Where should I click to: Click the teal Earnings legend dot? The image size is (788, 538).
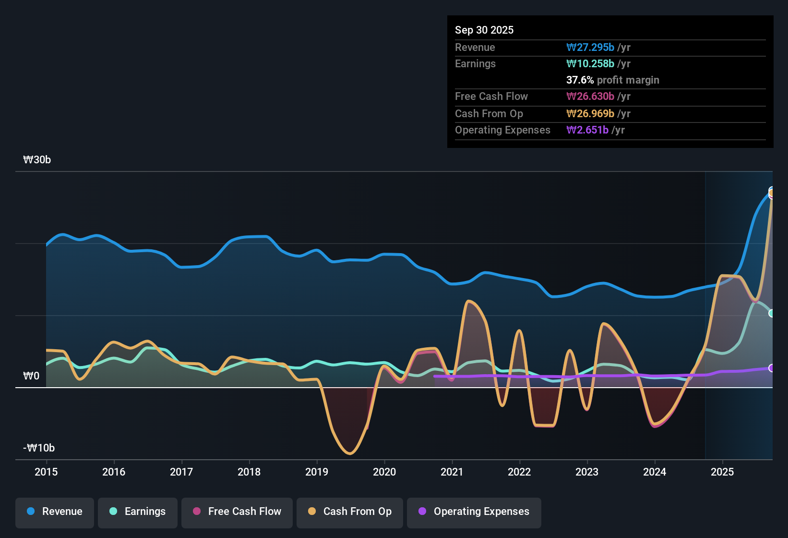pyautogui.click(x=113, y=512)
